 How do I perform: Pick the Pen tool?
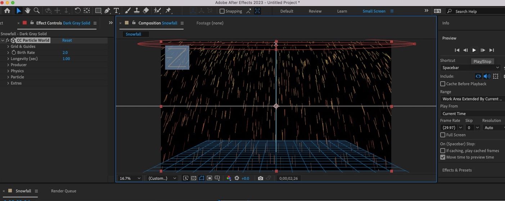pyautogui.click(x=107, y=11)
